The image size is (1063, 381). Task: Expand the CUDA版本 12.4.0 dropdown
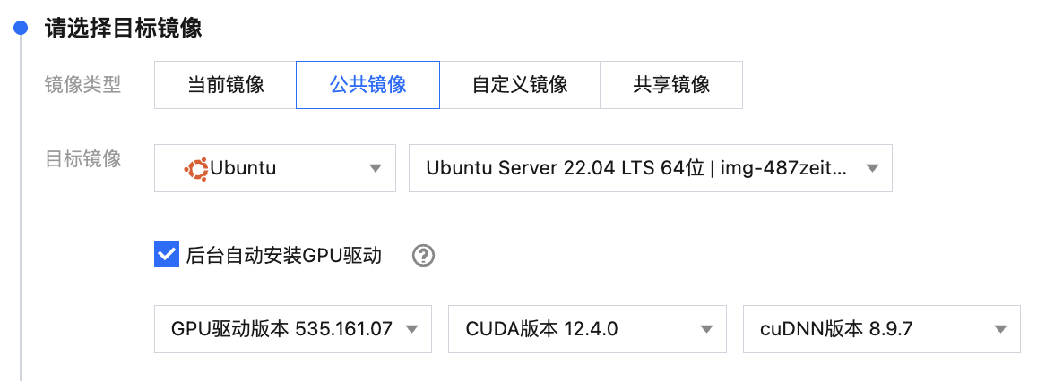tap(586, 329)
